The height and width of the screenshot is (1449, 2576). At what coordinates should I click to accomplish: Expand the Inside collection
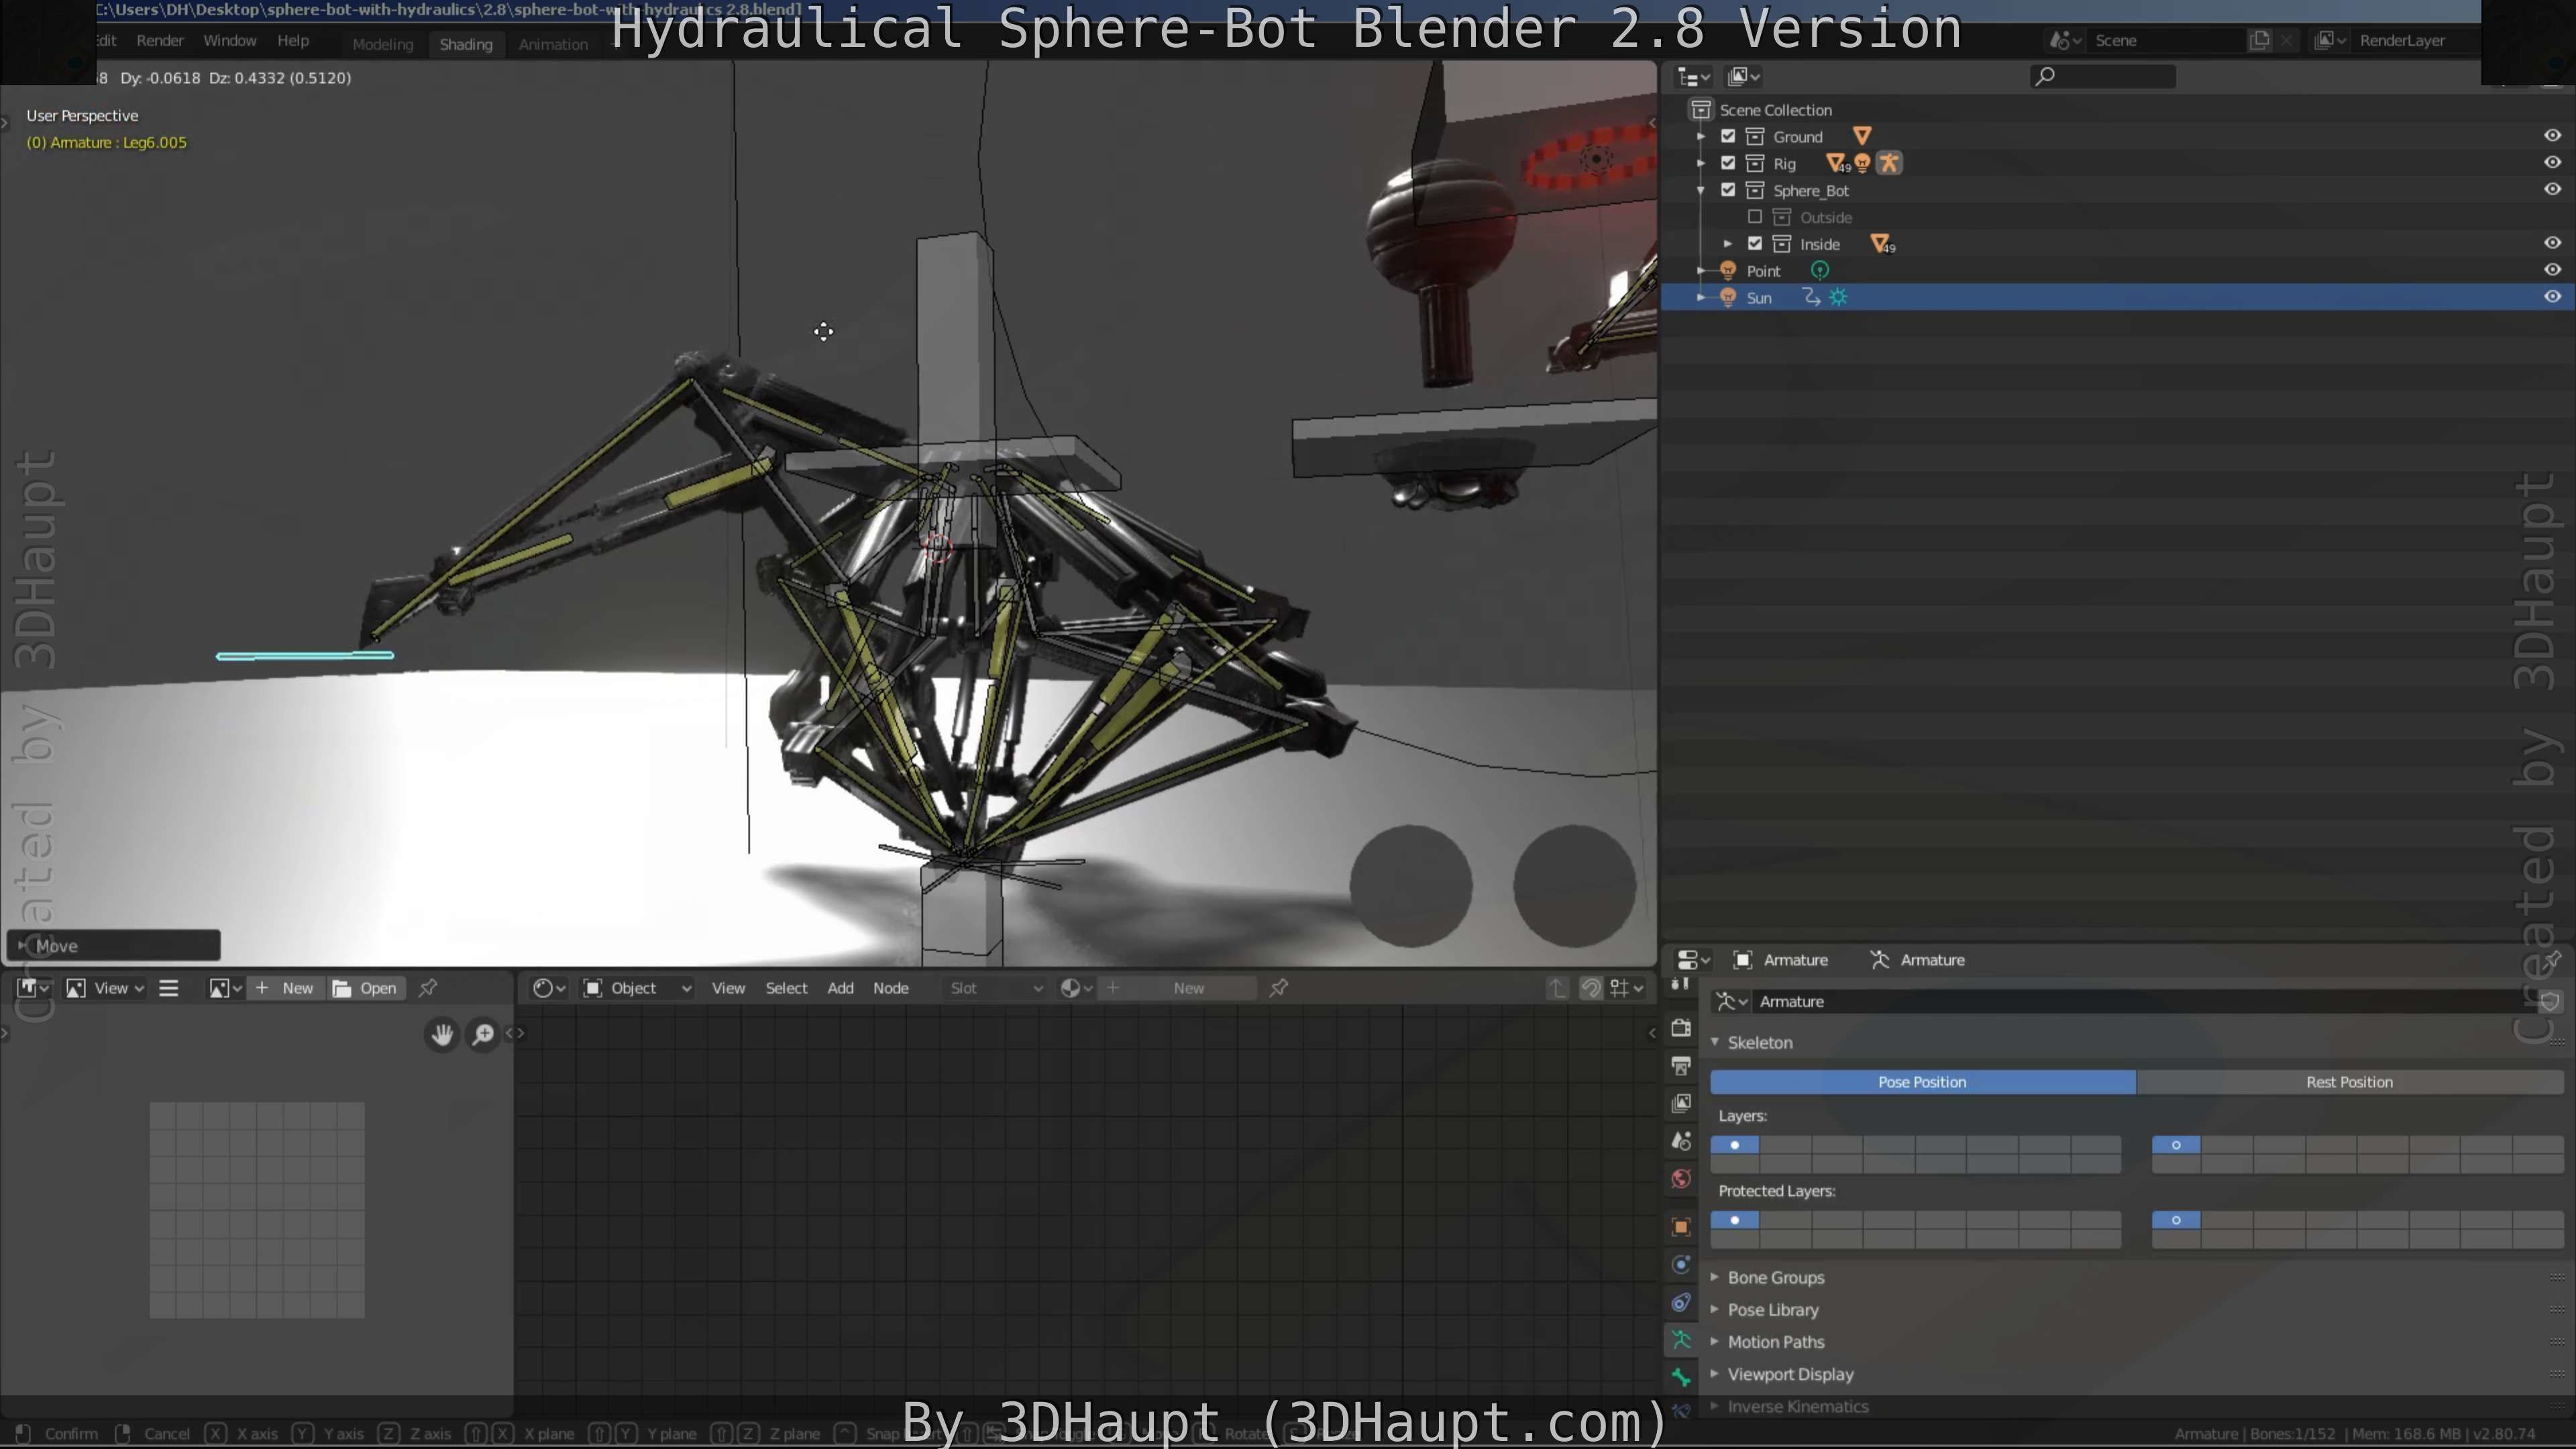(x=1728, y=244)
